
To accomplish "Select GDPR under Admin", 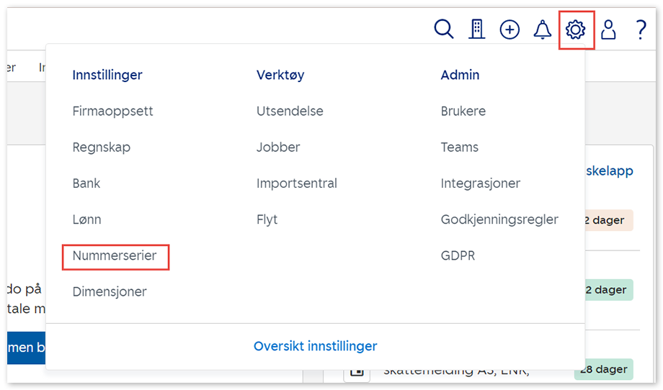I will (x=458, y=255).
